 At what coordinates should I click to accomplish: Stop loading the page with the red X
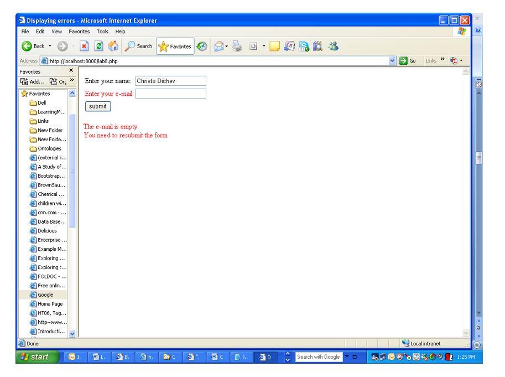(84, 47)
